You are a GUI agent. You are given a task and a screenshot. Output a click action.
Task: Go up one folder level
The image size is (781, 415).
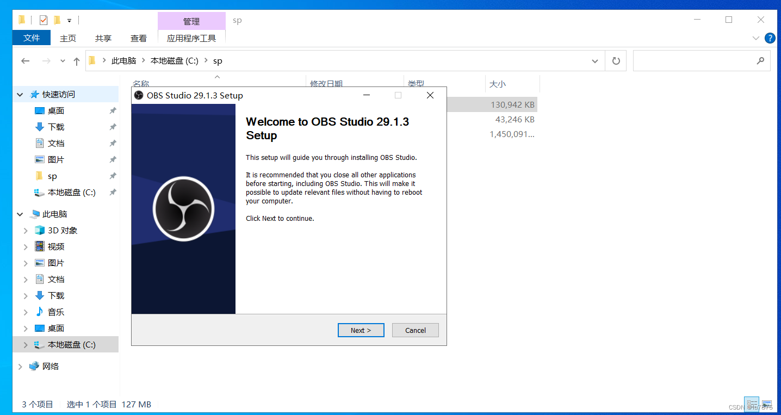click(x=76, y=61)
